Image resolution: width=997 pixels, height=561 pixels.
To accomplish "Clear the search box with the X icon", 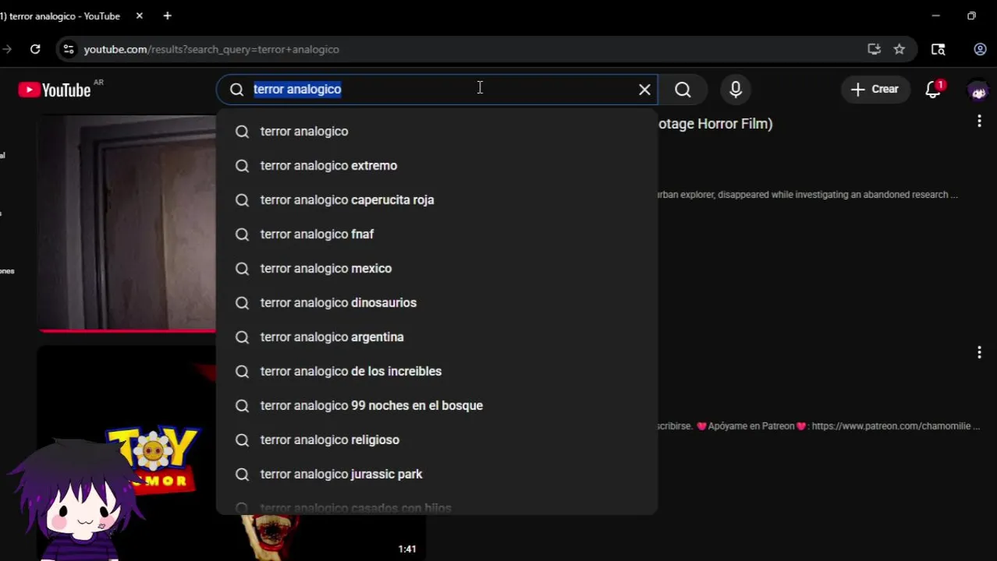I will (x=644, y=90).
